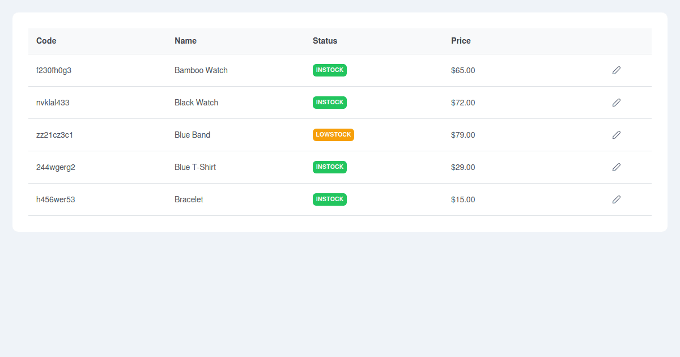Click the edit pencil for Bracelet

click(x=617, y=199)
